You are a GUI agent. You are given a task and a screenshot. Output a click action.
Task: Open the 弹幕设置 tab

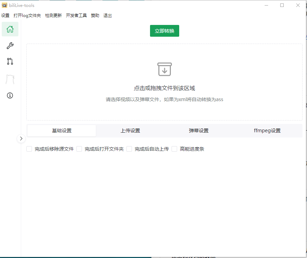[x=199, y=131]
